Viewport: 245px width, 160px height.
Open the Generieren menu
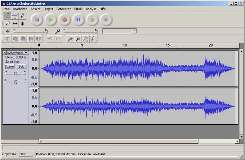pos(64,9)
